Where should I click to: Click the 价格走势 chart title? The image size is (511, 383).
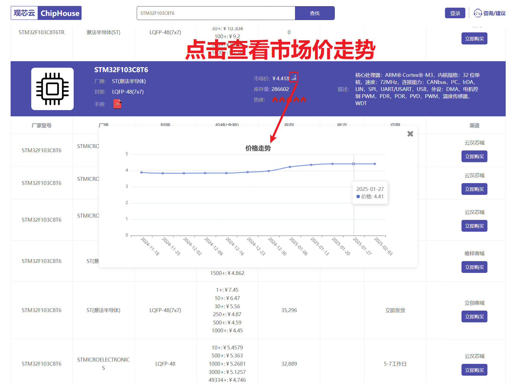coord(258,148)
